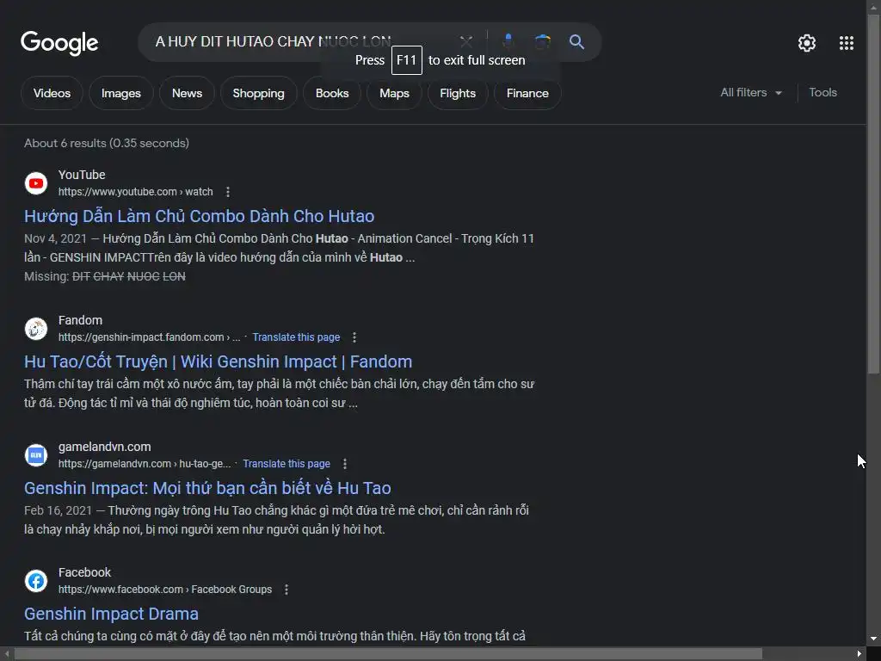This screenshot has height=661, width=881.
Task: Click the Google logo
Action: pos(59,43)
